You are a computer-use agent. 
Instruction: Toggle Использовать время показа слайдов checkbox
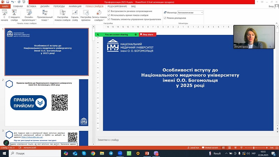109,15
